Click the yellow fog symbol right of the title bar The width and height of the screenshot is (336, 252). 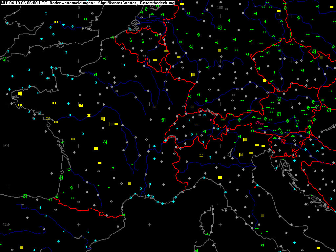[x=182, y=4]
